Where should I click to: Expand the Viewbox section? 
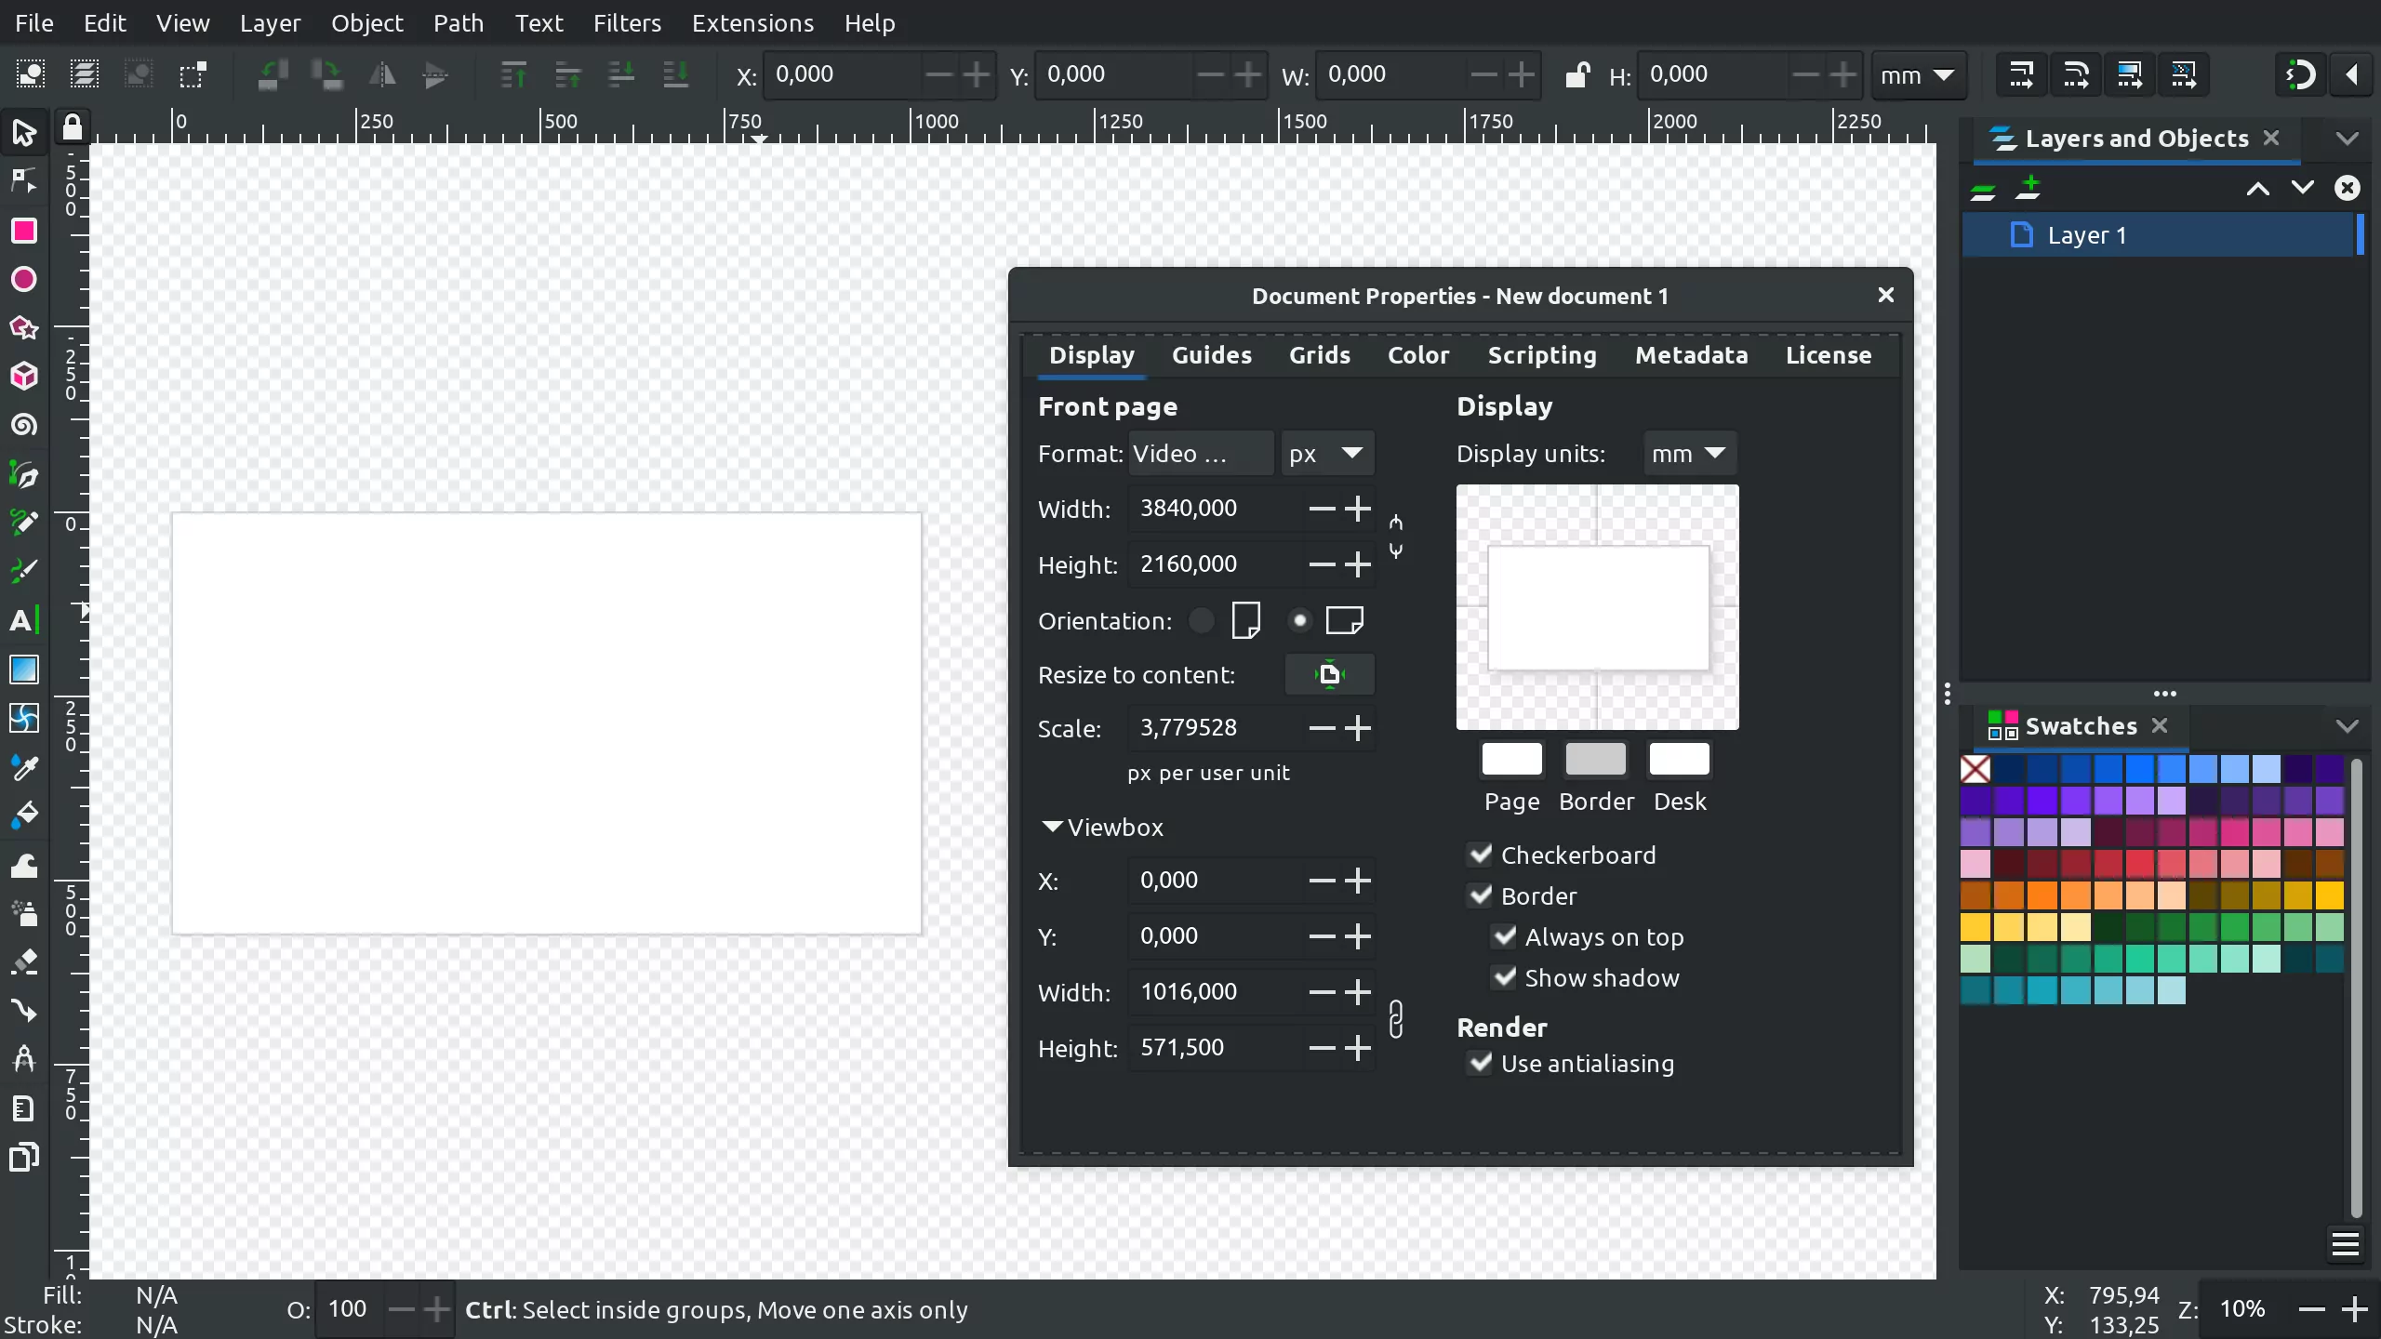tap(1050, 828)
